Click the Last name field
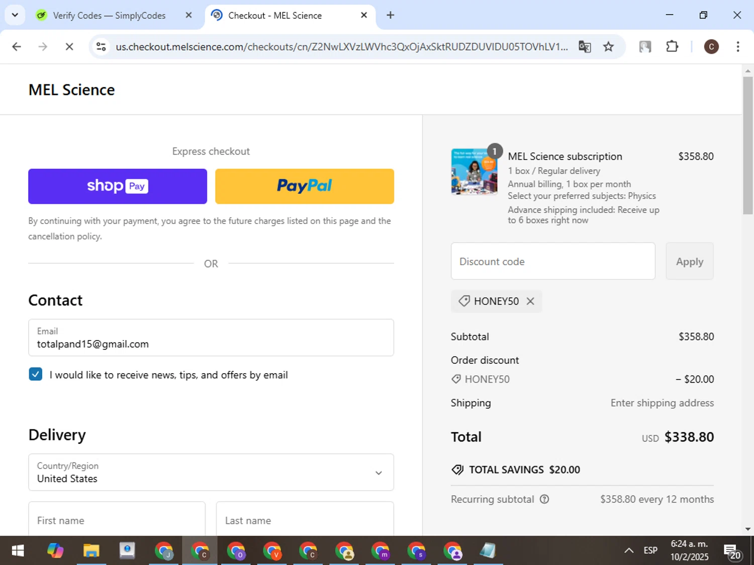 (x=305, y=520)
